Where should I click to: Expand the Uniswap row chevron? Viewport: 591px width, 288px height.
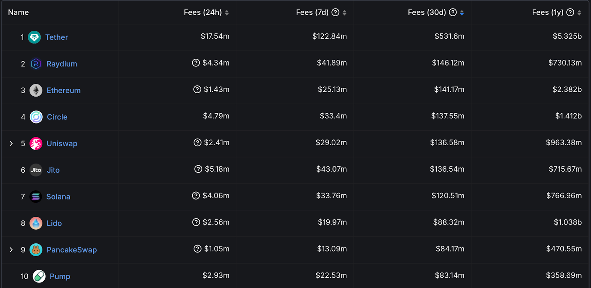point(11,143)
